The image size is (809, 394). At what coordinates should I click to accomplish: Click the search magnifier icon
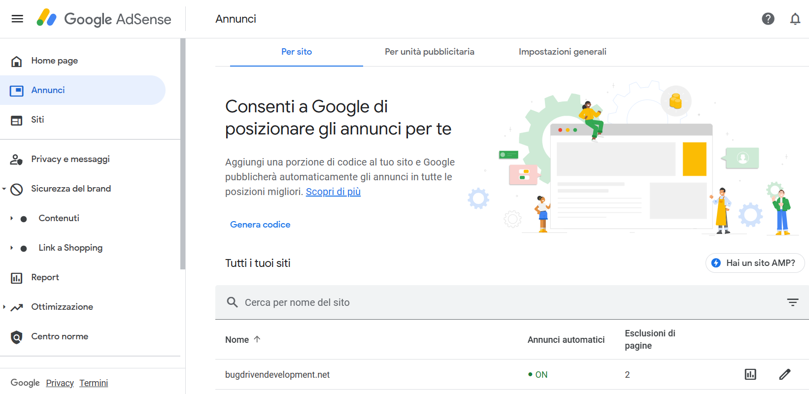[232, 302]
